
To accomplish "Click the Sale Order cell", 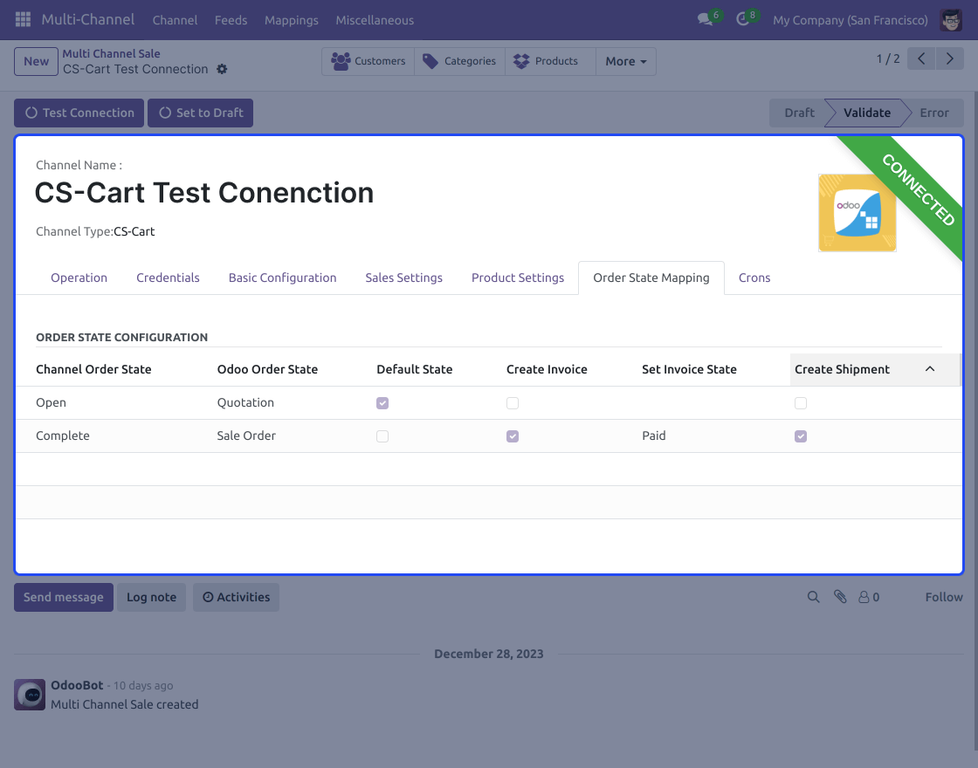I will click(x=246, y=435).
